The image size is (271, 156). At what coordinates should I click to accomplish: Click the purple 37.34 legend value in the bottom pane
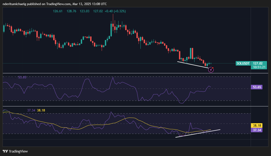31,110
